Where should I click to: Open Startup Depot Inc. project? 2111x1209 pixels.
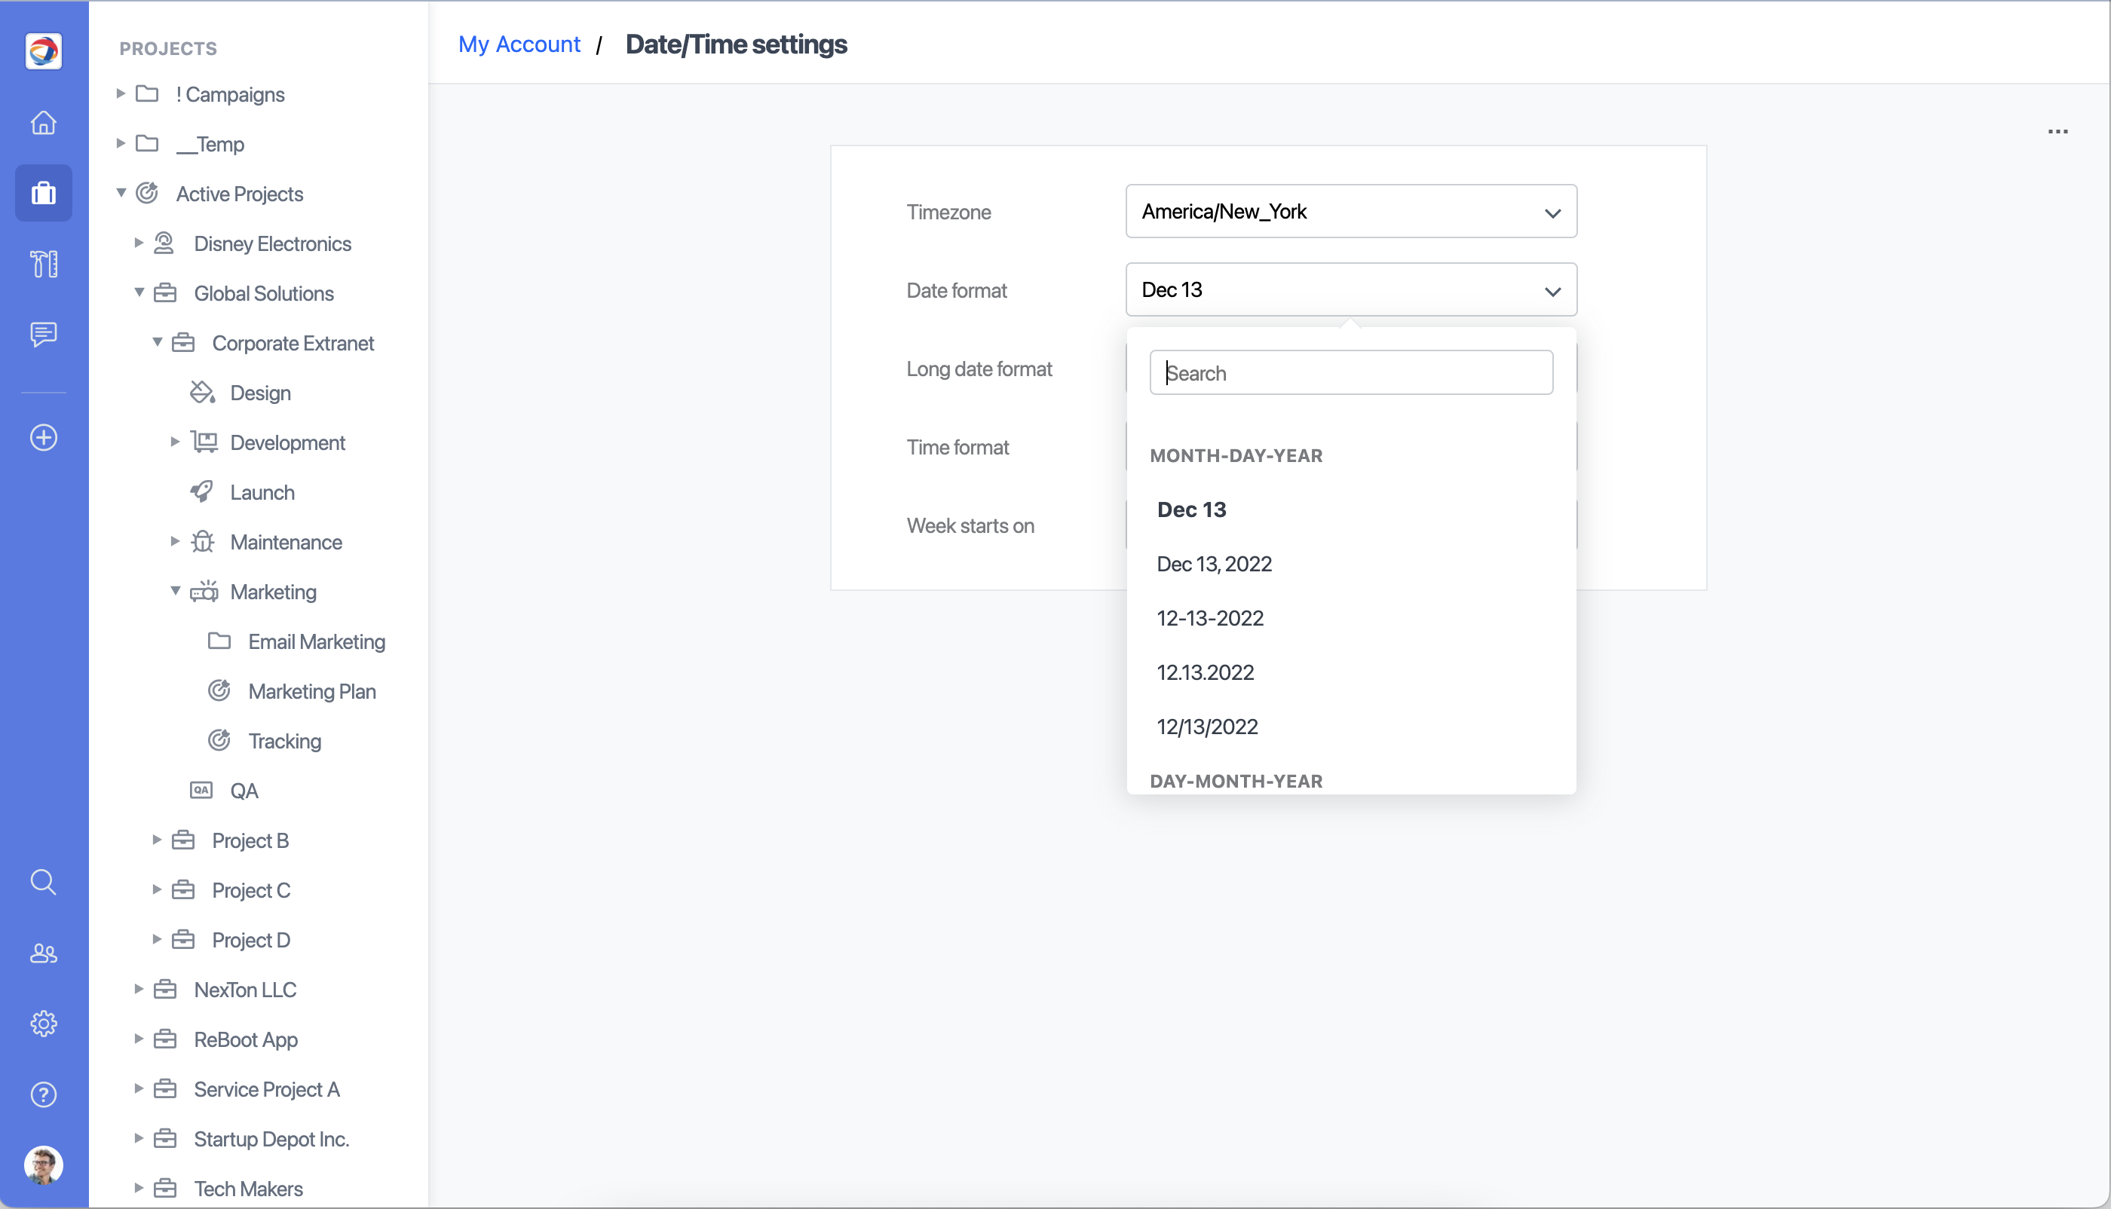coord(271,1139)
